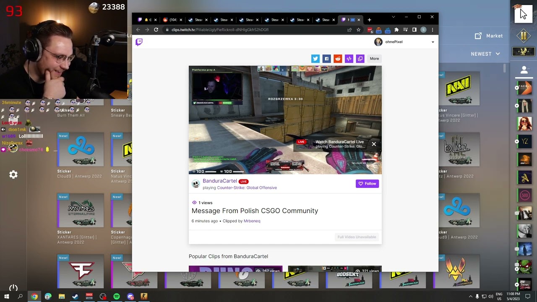Expand the NEWEST sort dropdown
Viewport: 537px width, 302px height.
[485, 54]
